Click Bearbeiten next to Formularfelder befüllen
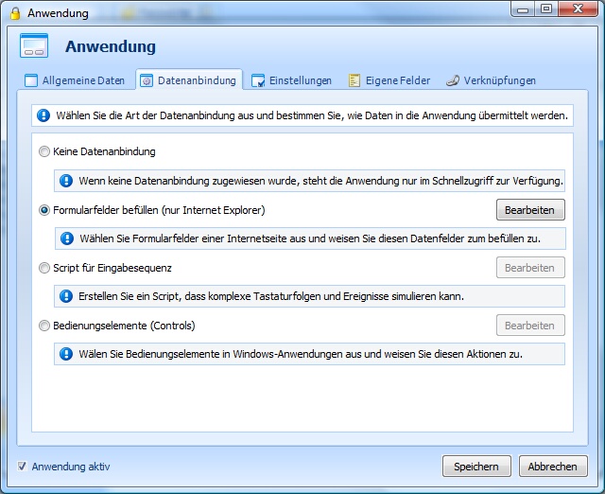 click(530, 210)
